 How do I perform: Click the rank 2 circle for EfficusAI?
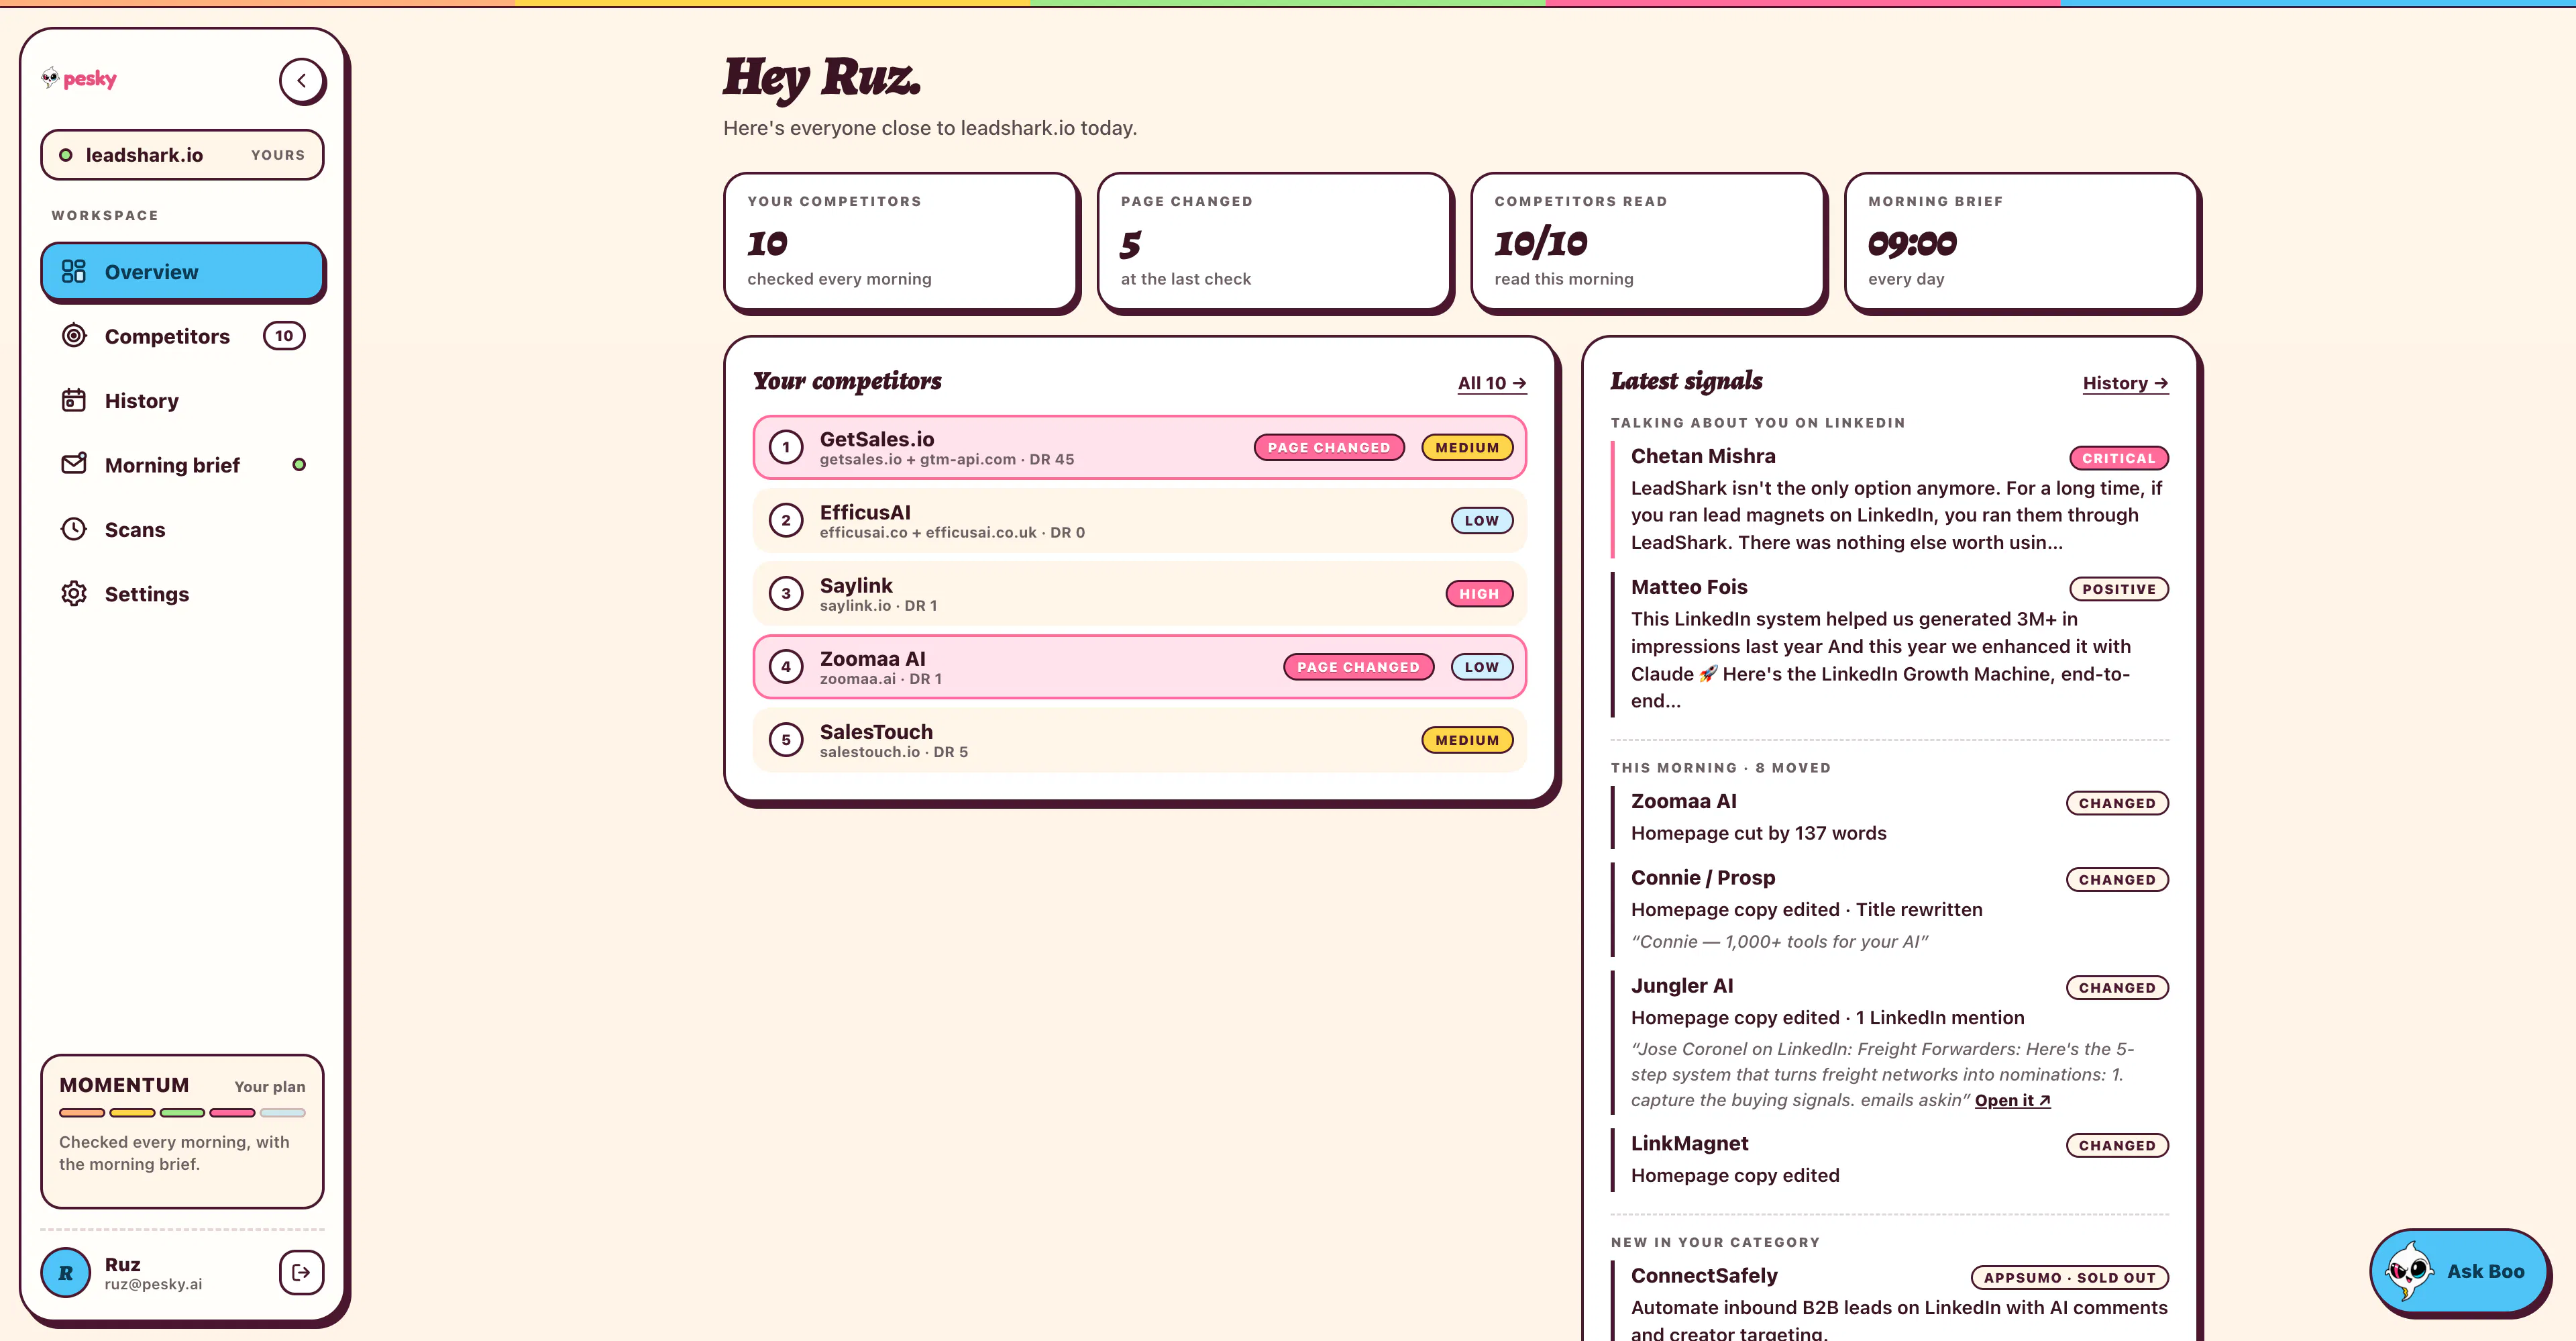786,520
